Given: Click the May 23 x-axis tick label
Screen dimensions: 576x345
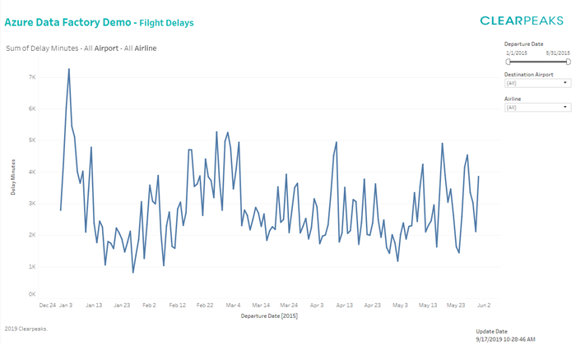Looking at the screenshot, I should 456,305.
